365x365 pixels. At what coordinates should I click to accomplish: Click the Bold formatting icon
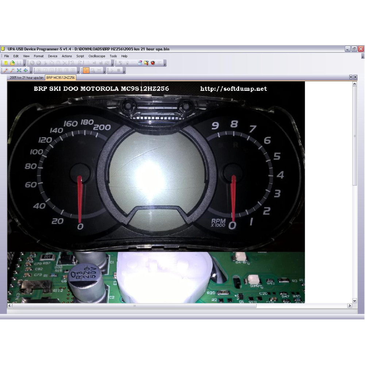39,70
